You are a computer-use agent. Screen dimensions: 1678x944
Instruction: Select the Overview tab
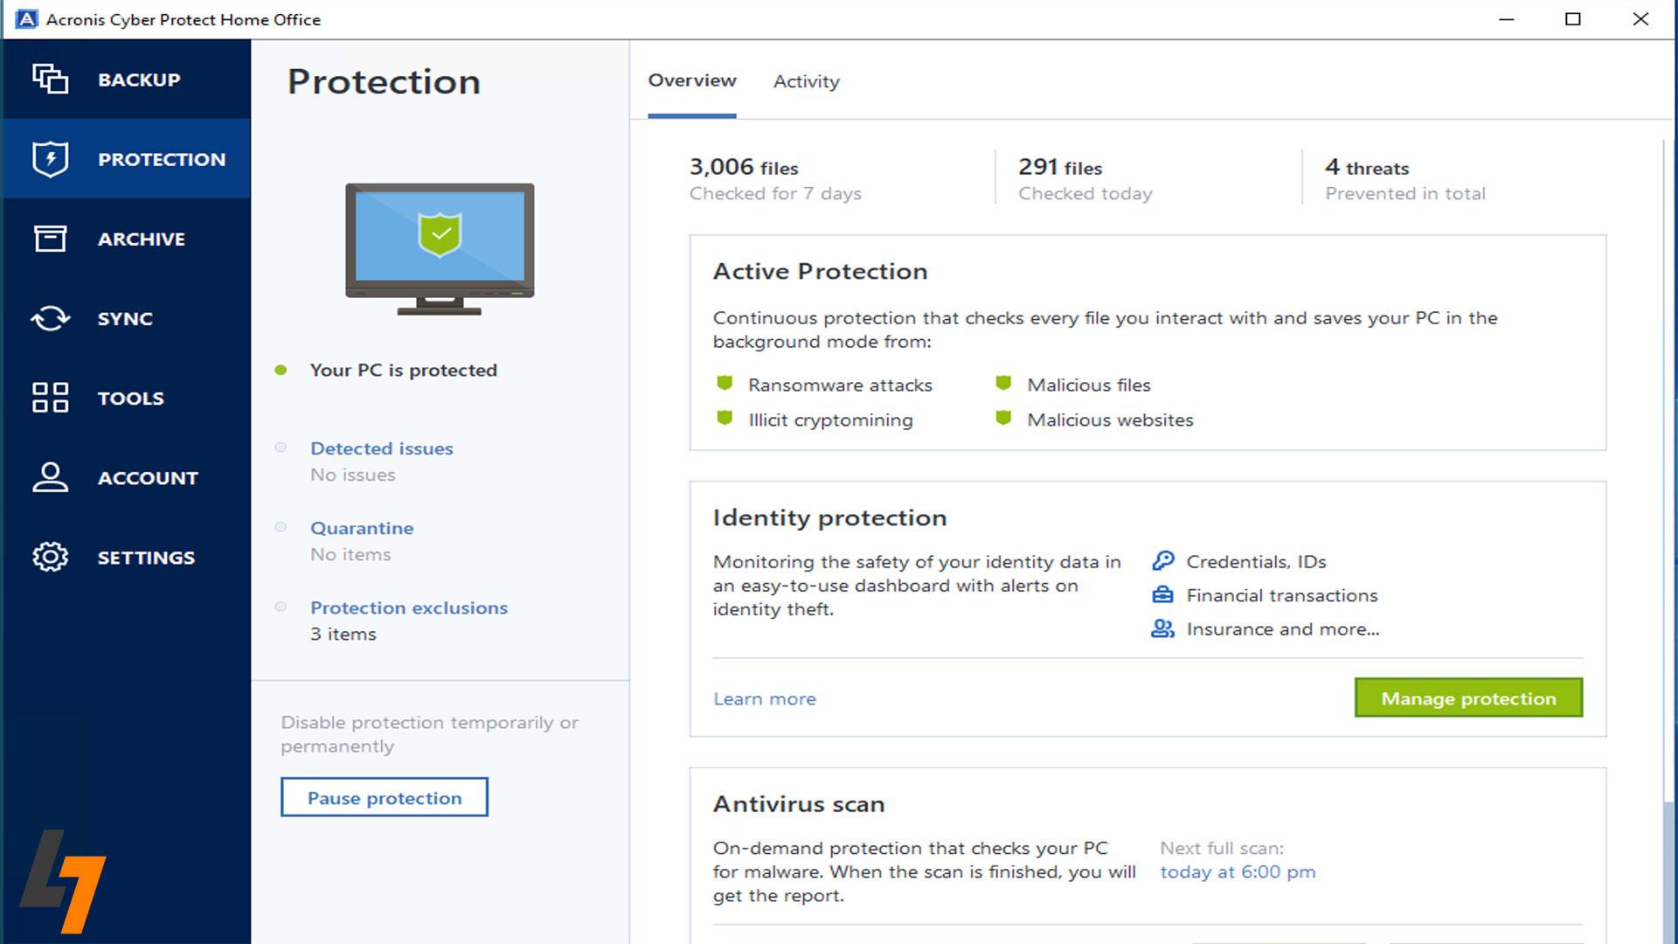[x=691, y=80]
